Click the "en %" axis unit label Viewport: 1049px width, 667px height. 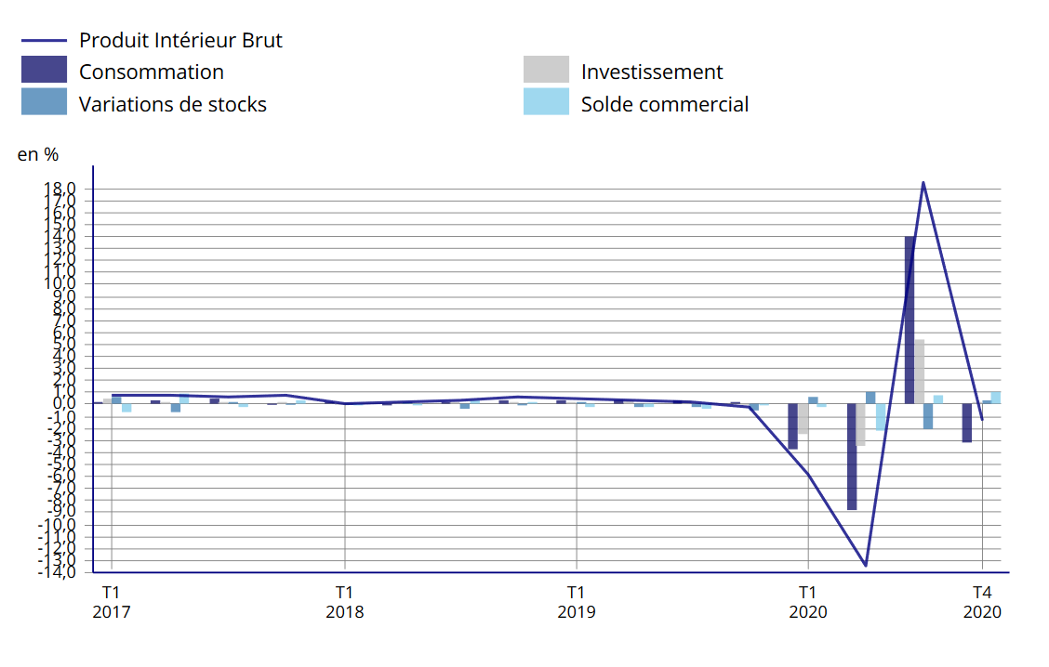[x=38, y=155]
